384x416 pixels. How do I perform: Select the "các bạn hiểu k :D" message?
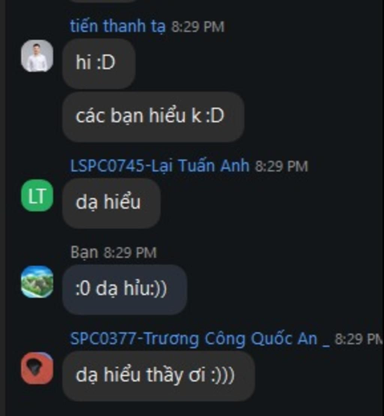[153, 117]
